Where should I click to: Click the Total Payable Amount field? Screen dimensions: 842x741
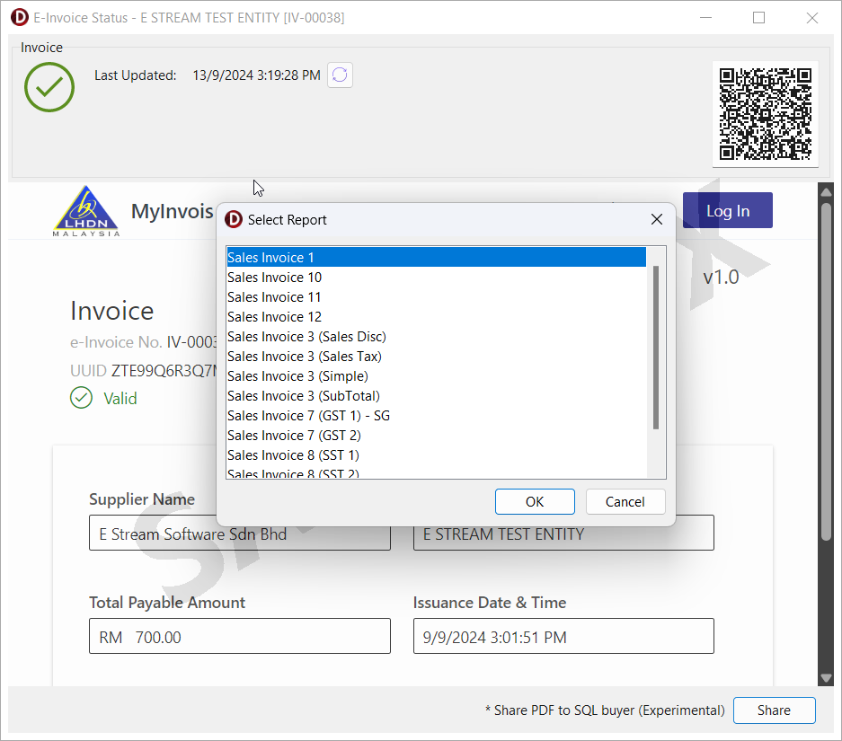[239, 637]
